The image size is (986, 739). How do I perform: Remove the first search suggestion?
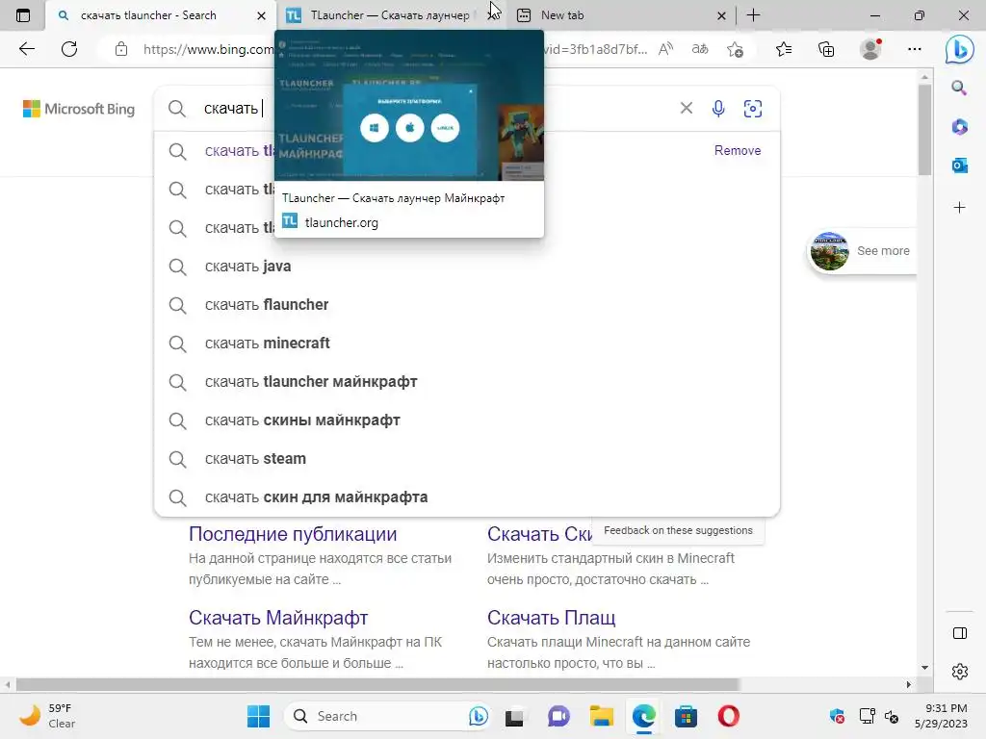[x=737, y=150]
